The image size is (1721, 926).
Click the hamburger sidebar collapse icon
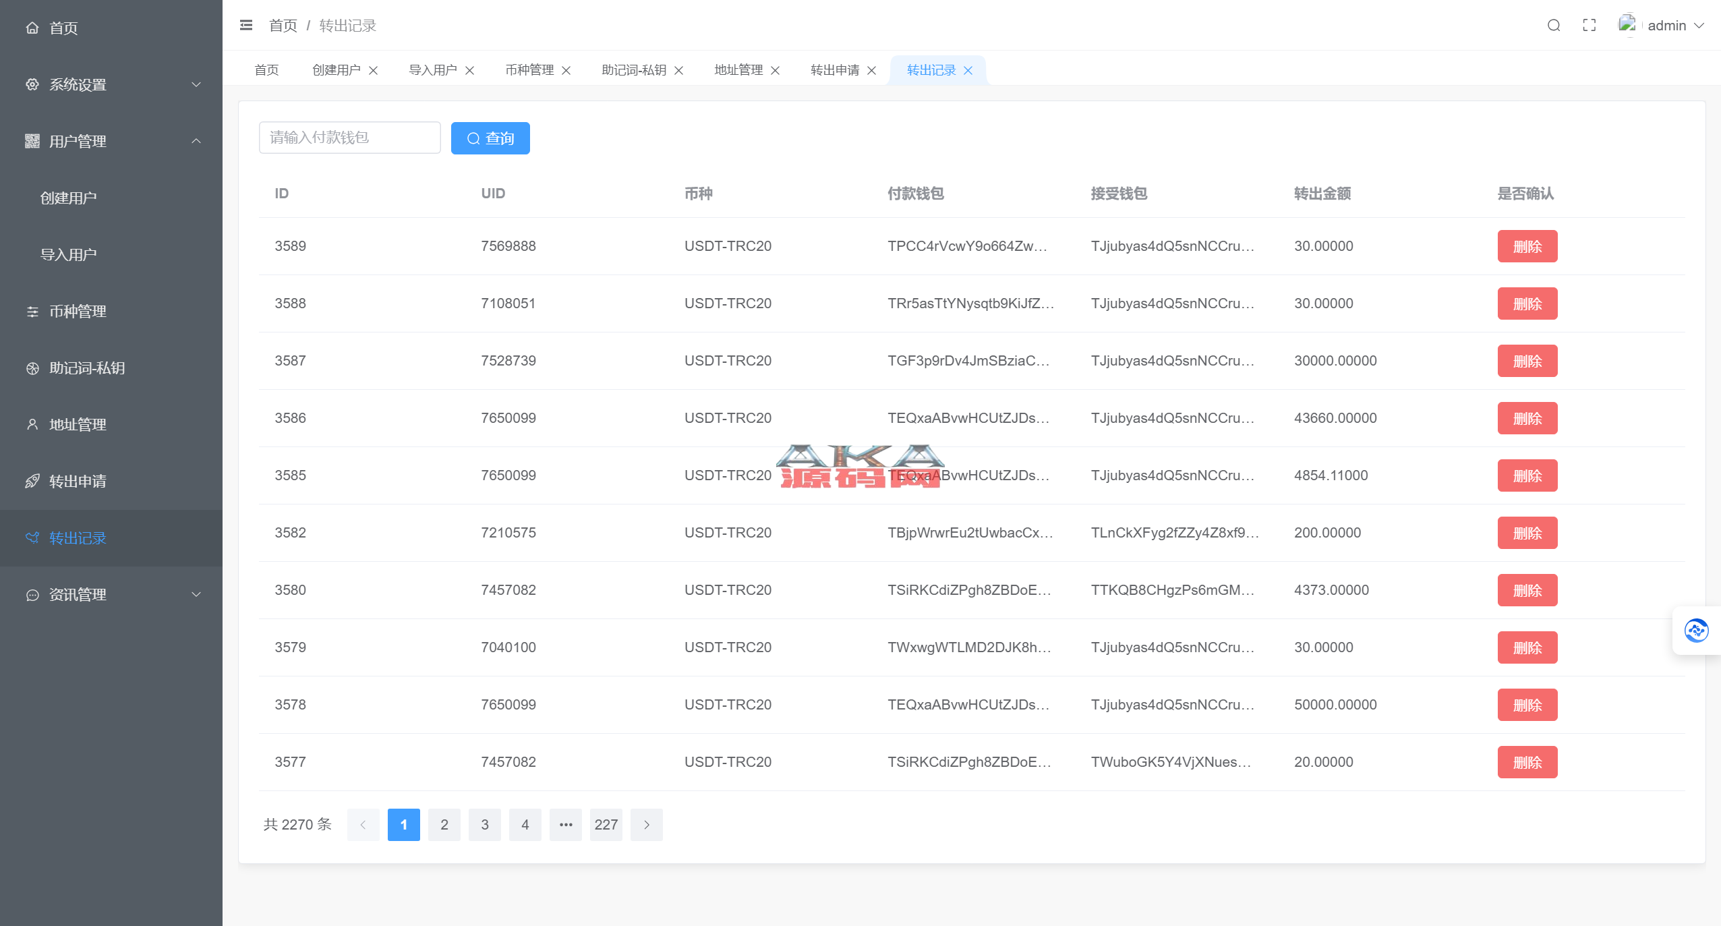(246, 25)
